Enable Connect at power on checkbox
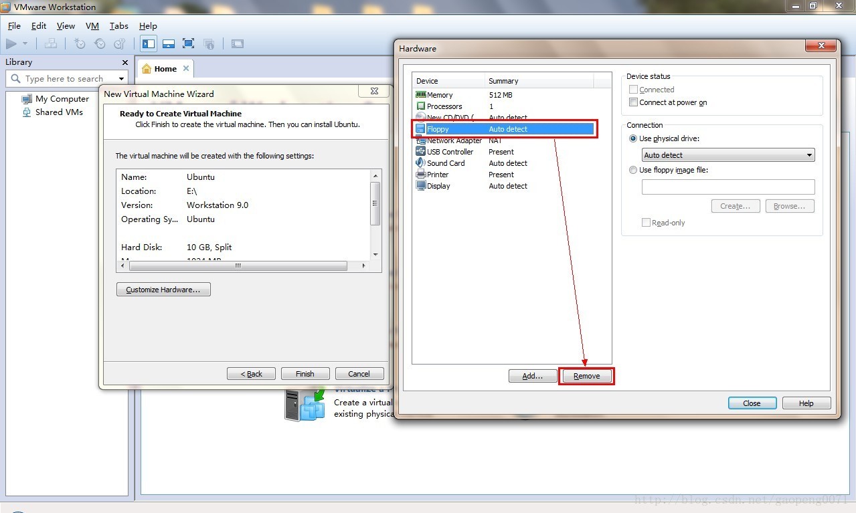This screenshot has height=513, width=856. [633, 102]
